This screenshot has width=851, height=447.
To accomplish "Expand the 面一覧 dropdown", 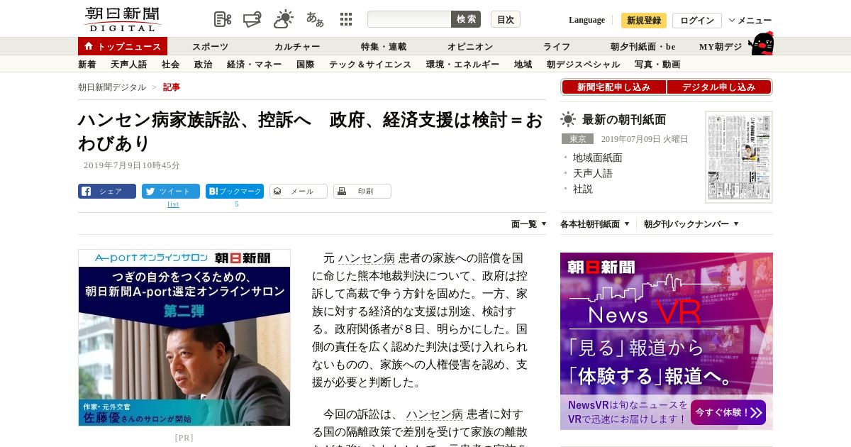I will [x=529, y=224].
